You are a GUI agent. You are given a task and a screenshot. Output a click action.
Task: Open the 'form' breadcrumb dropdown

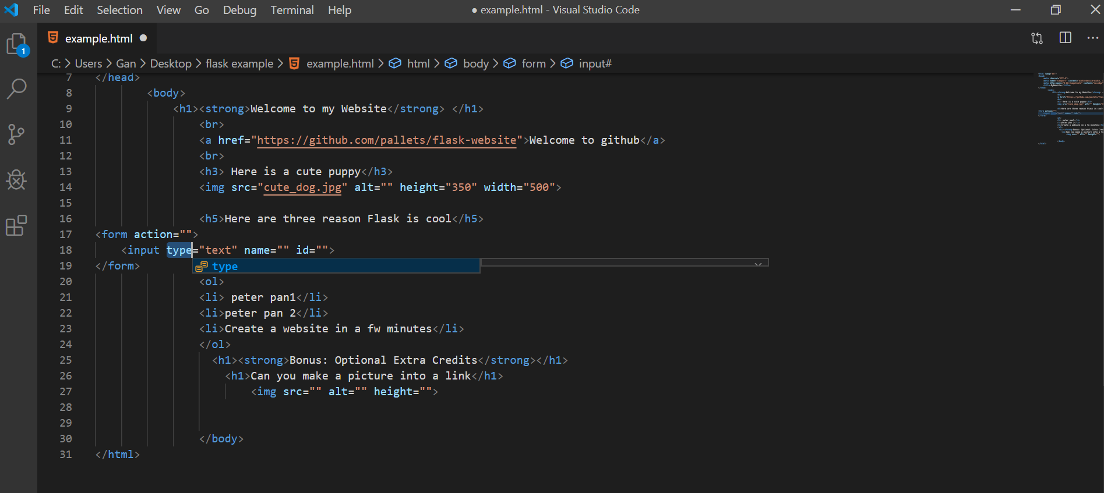[533, 63]
